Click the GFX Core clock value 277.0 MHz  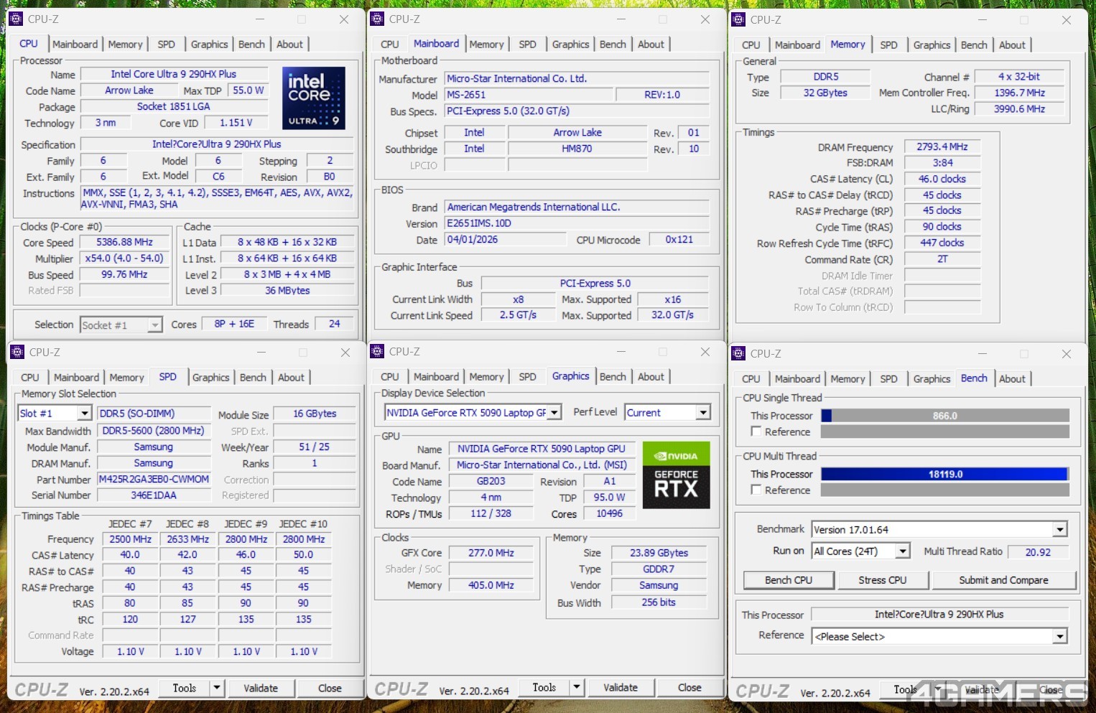tap(491, 553)
